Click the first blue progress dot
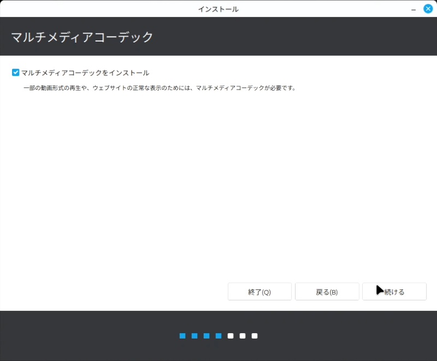Screen dimensions: 437x361 [x=182, y=336]
